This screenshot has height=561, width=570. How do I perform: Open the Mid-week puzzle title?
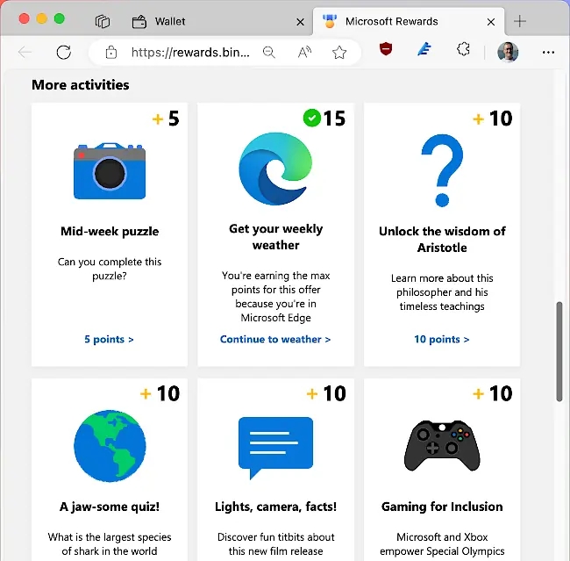(110, 231)
